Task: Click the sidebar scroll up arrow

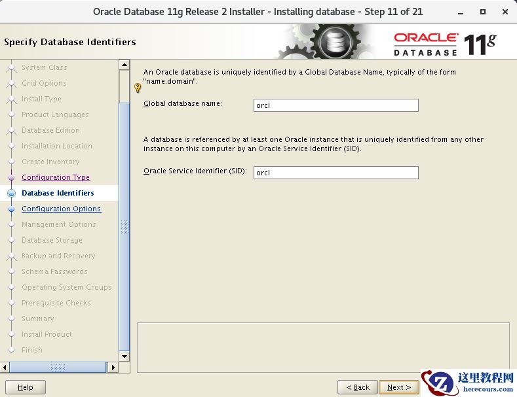Action: tap(124, 65)
